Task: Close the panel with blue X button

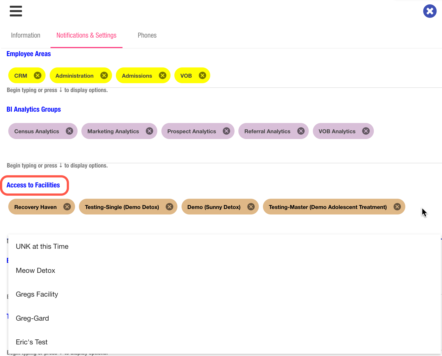Action: pyautogui.click(x=430, y=11)
